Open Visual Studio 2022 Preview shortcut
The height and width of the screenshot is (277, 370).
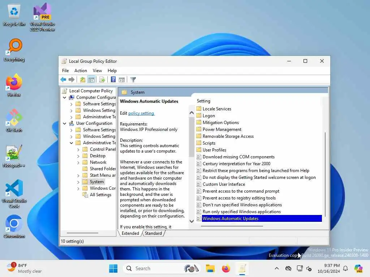coord(42,17)
